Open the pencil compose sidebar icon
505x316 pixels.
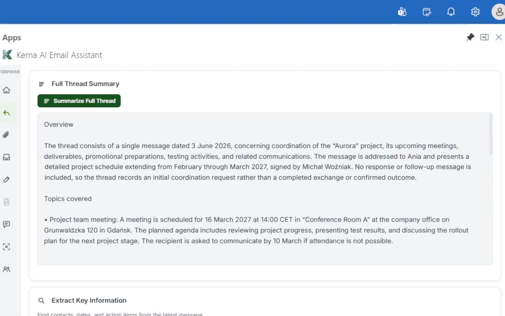click(6, 180)
